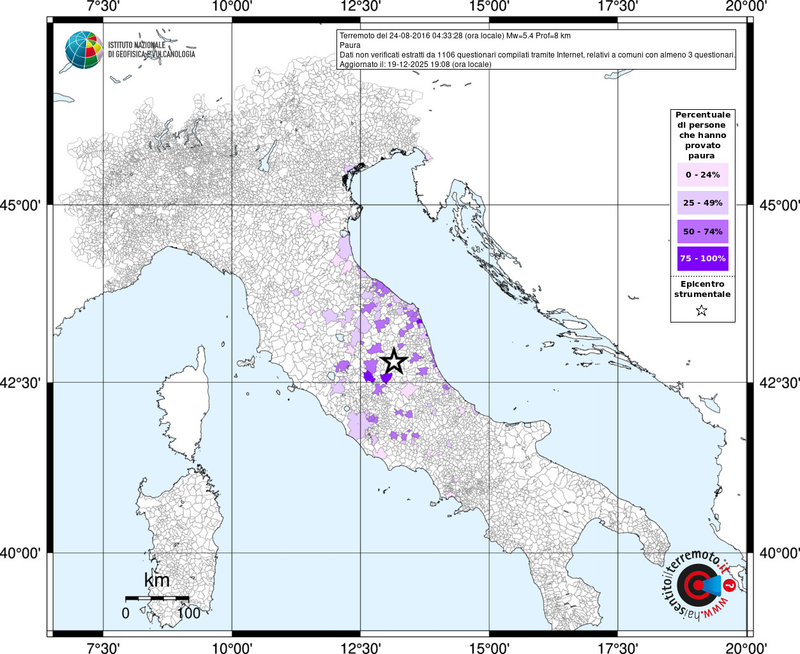Click bottom axis label 10°00'

(x=232, y=648)
